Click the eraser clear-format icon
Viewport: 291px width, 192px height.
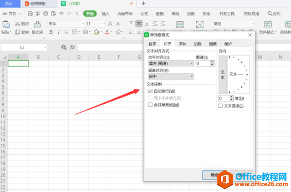coord(118,32)
